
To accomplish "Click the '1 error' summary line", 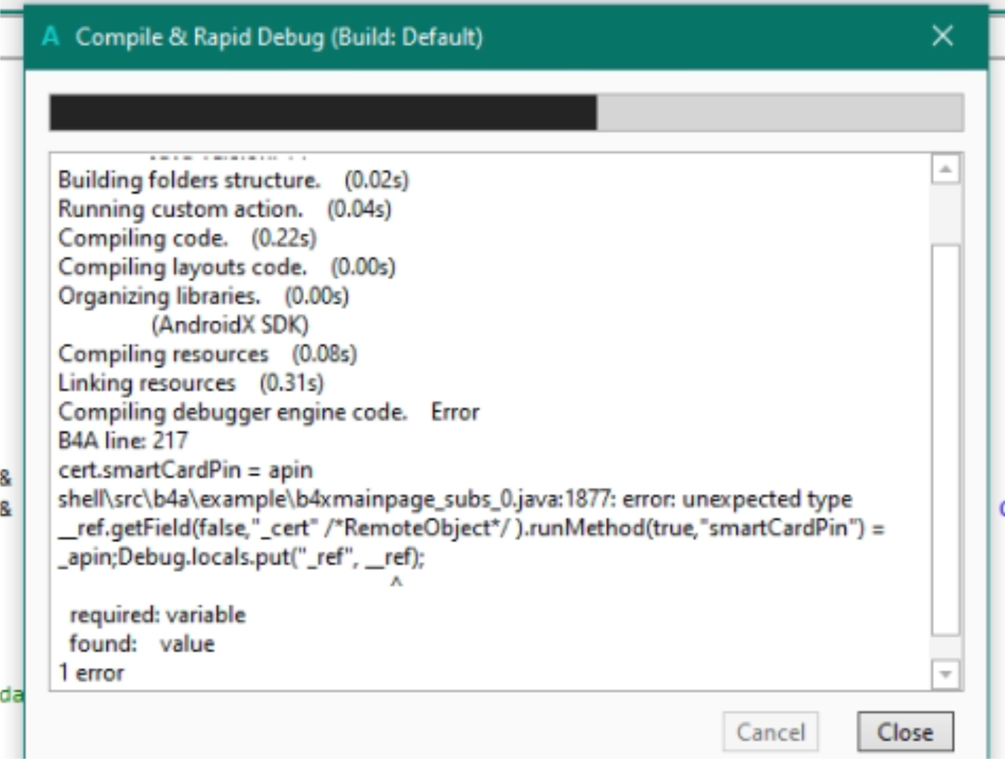I will point(91,673).
